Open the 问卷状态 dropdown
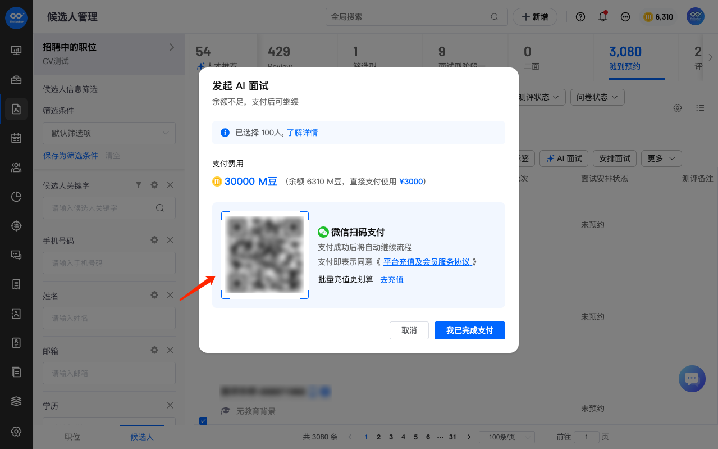This screenshot has height=449, width=718. pyautogui.click(x=597, y=97)
